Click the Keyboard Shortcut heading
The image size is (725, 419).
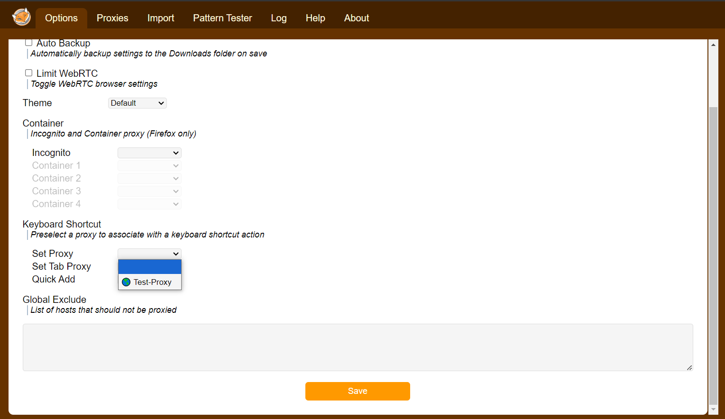(62, 224)
